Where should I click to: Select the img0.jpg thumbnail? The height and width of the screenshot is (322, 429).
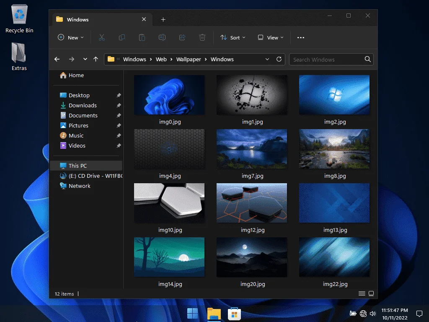tap(169, 95)
